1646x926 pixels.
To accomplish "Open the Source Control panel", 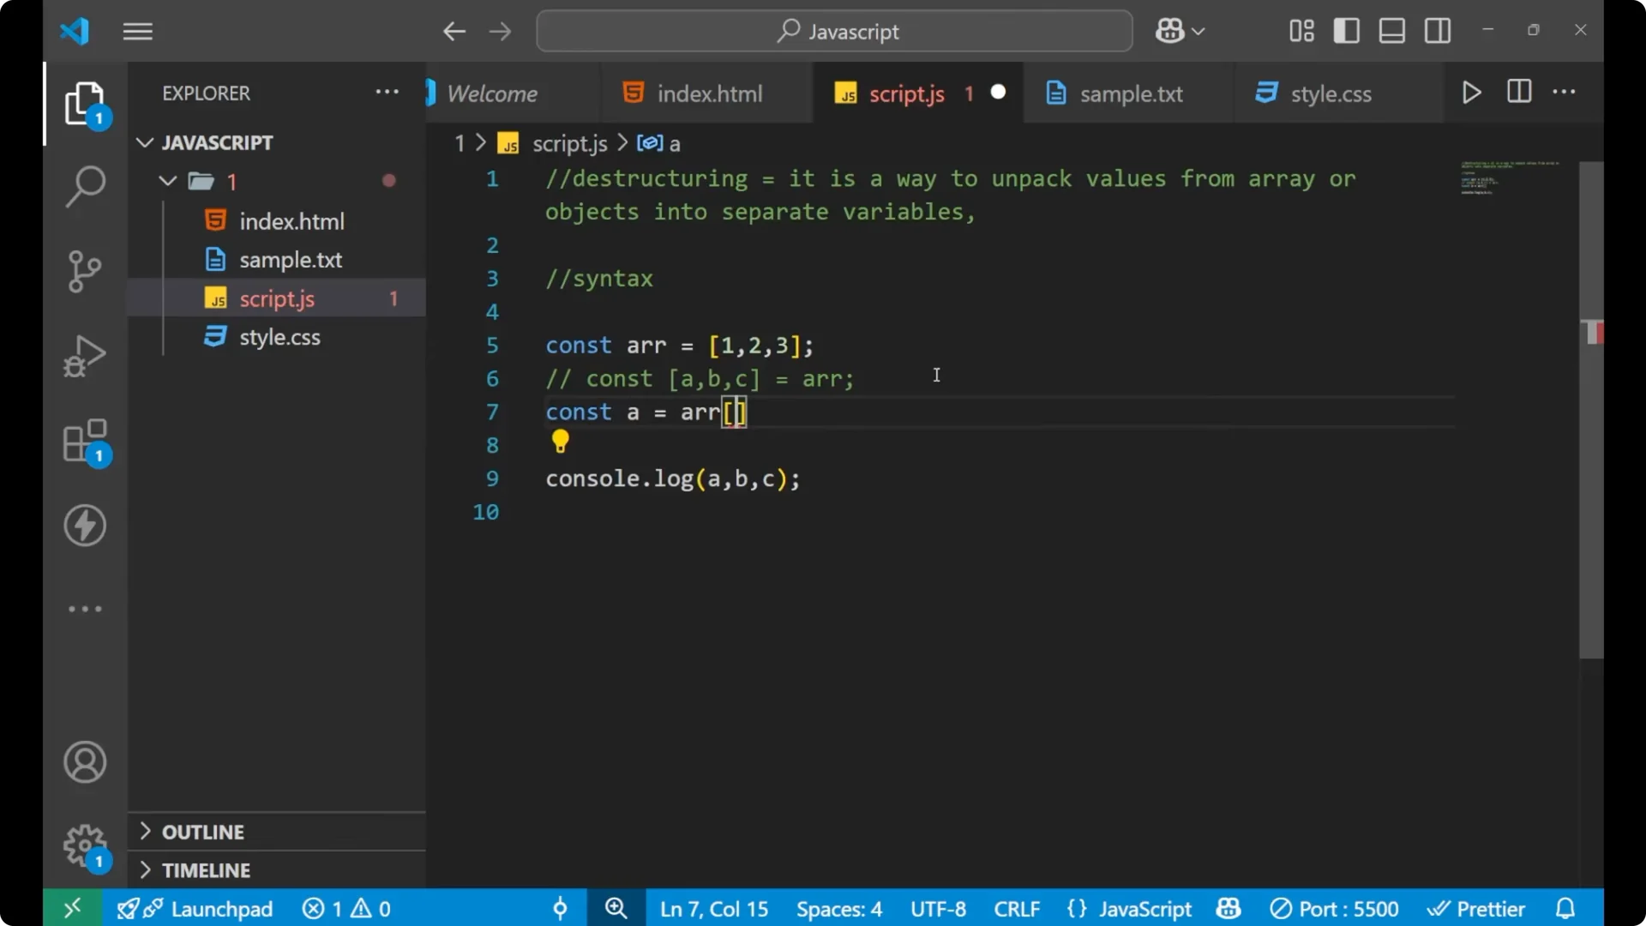I will [x=84, y=271].
